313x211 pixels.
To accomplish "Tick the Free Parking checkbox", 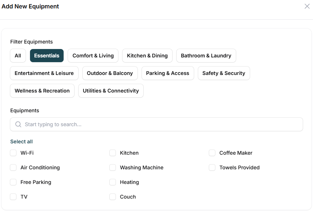I will (13, 182).
